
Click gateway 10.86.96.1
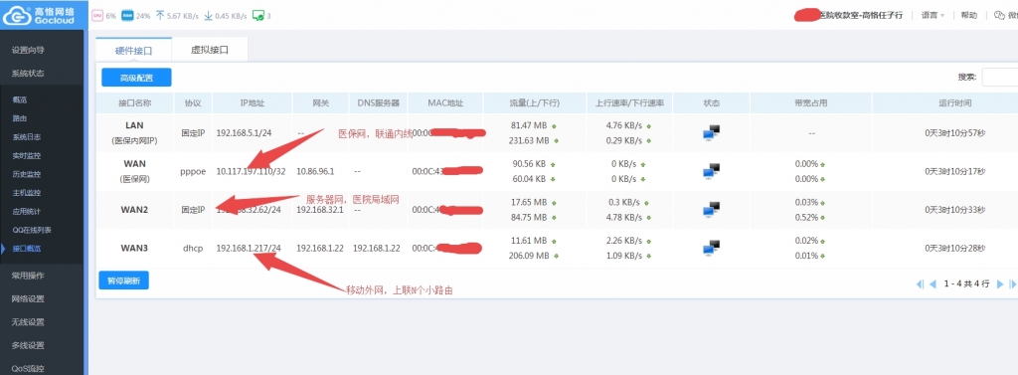click(x=315, y=171)
